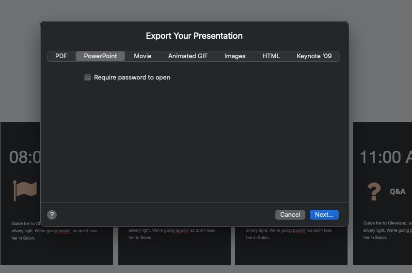Select the PowerPoint tab
This screenshot has width=412, height=273.
click(x=100, y=56)
